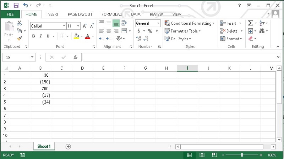Viewport: 284px width, 159px height.
Task: Click the Format cells button
Action: (231, 39)
